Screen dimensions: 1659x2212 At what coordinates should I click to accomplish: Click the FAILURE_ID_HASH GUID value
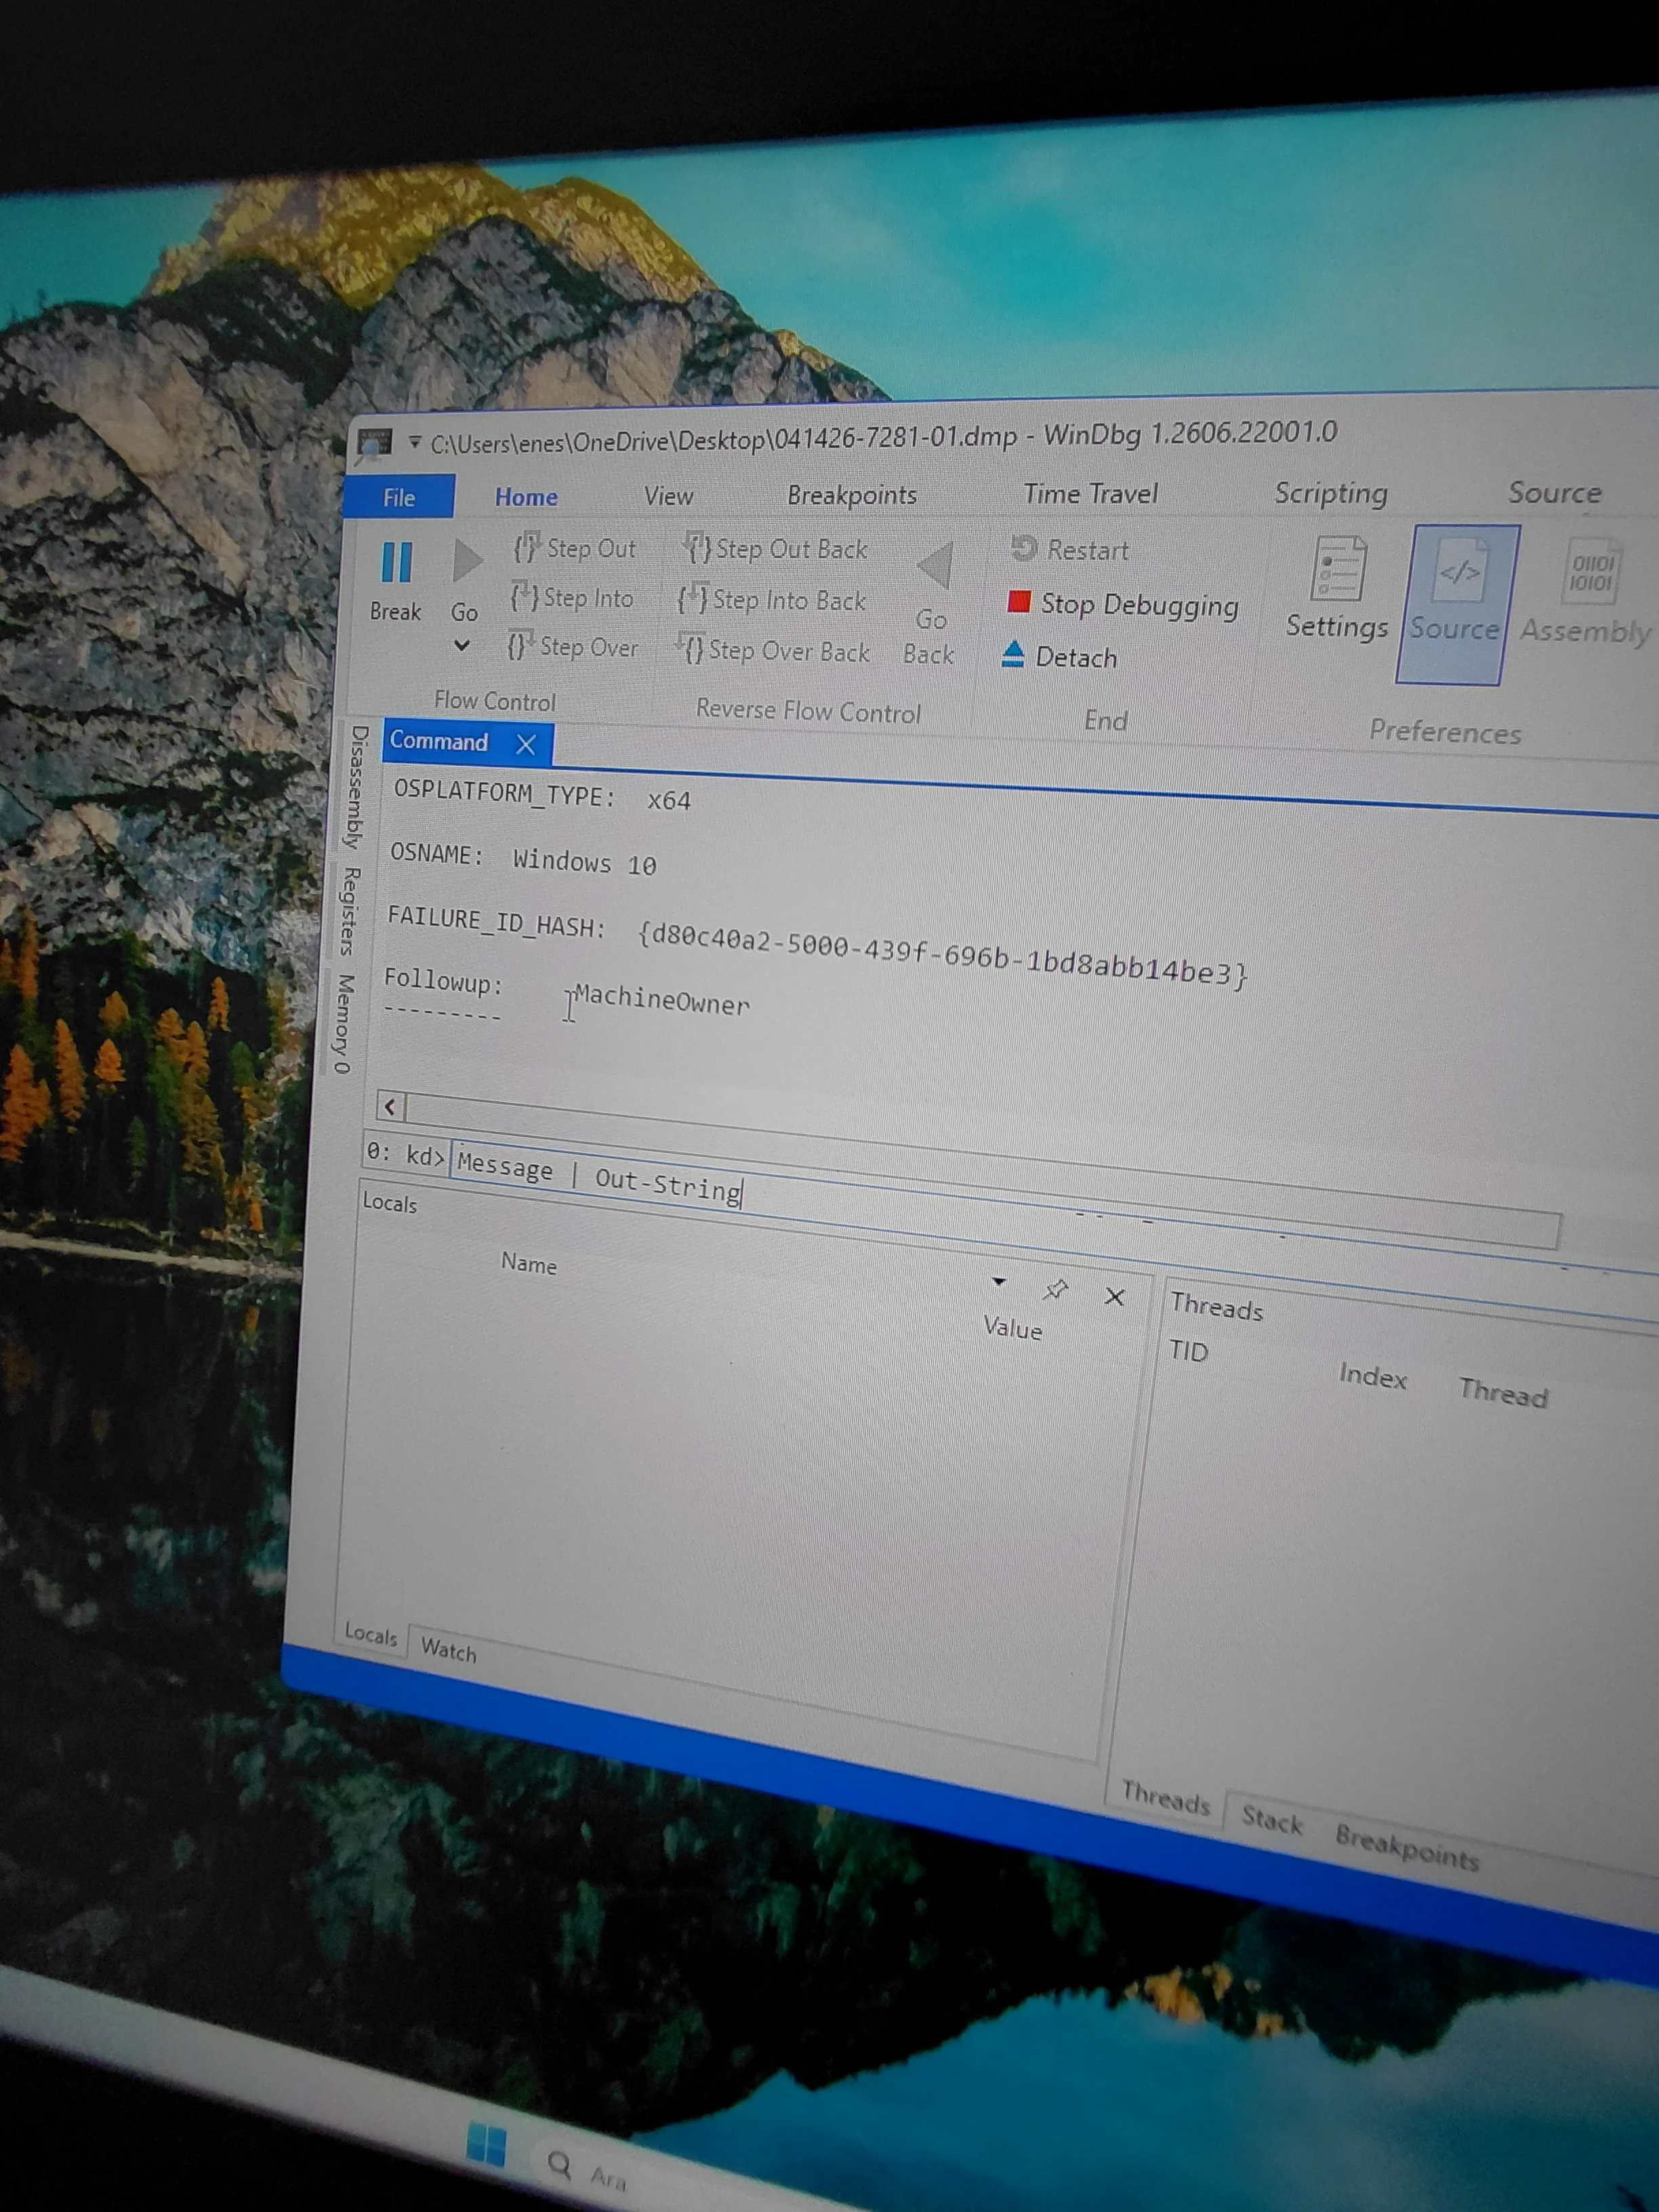coord(943,955)
